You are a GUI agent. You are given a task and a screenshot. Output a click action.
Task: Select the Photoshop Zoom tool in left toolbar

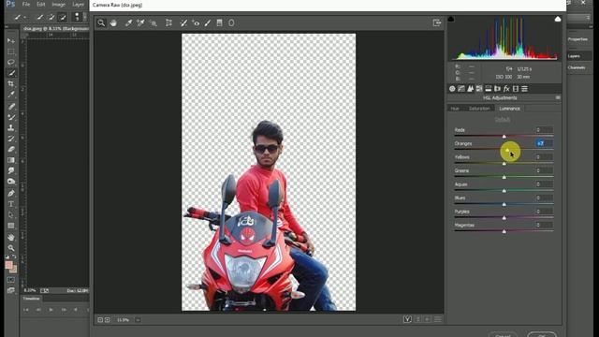coord(11,248)
